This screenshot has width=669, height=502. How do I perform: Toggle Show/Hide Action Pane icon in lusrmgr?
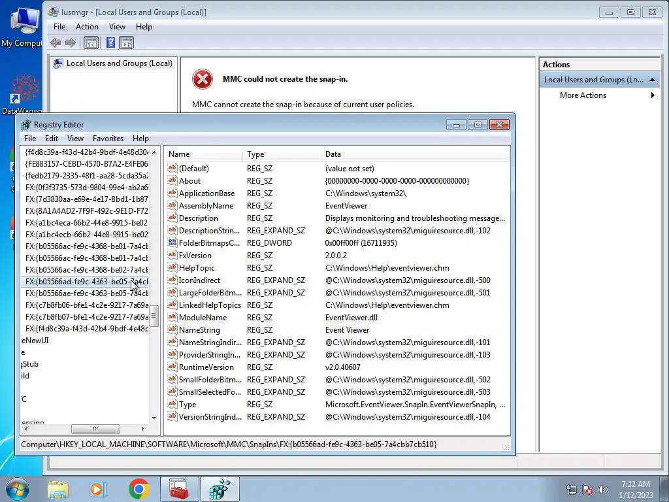pos(126,42)
